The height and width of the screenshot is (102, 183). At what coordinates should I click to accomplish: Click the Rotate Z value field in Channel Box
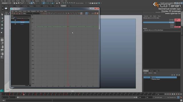[178, 27]
